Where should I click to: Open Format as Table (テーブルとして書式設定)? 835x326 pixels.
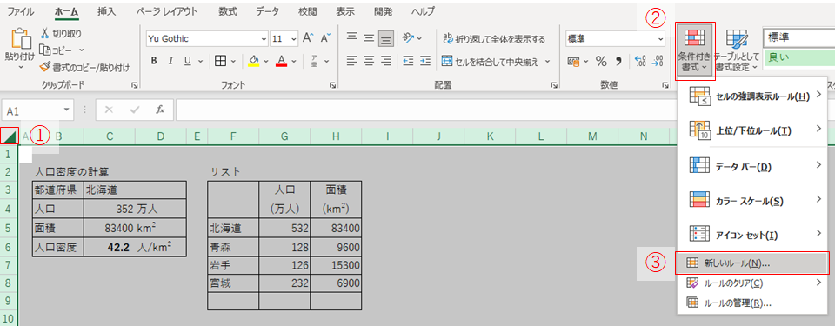click(x=737, y=51)
